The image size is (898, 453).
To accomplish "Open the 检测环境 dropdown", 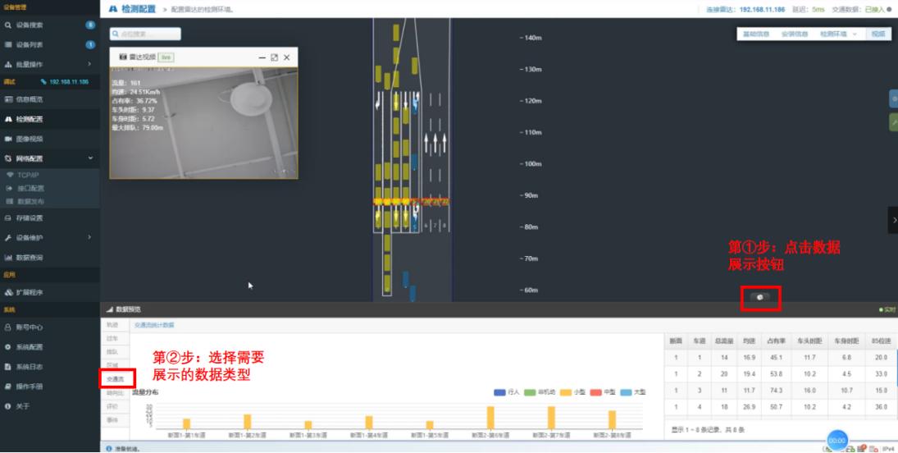I will point(839,34).
